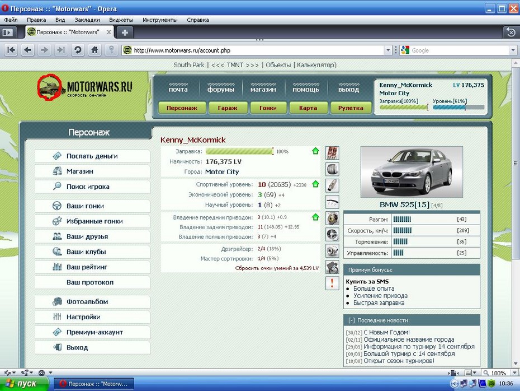Open the Инструменты menu

pyautogui.click(x=160, y=20)
